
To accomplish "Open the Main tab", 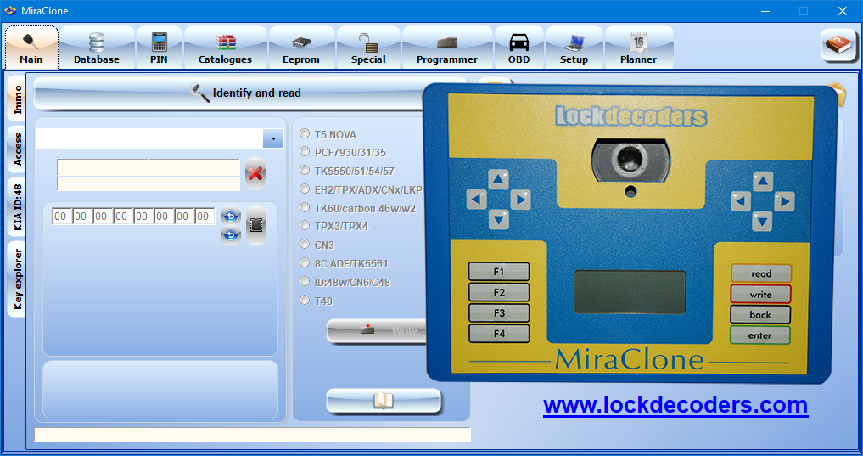I will 31,48.
